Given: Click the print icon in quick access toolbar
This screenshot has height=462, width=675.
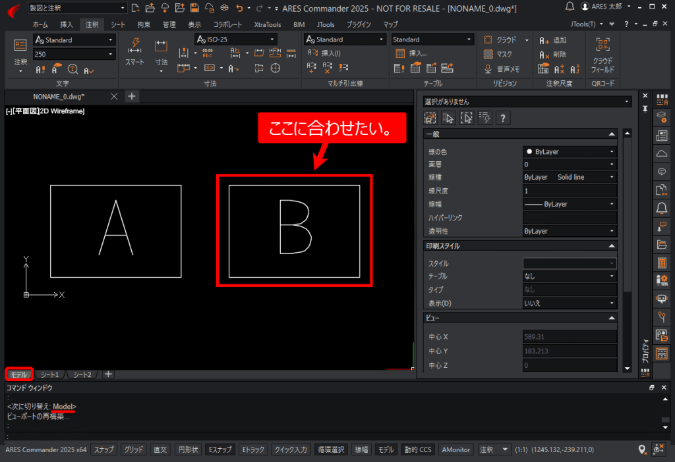Looking at the screenshot, I should 223,8.
